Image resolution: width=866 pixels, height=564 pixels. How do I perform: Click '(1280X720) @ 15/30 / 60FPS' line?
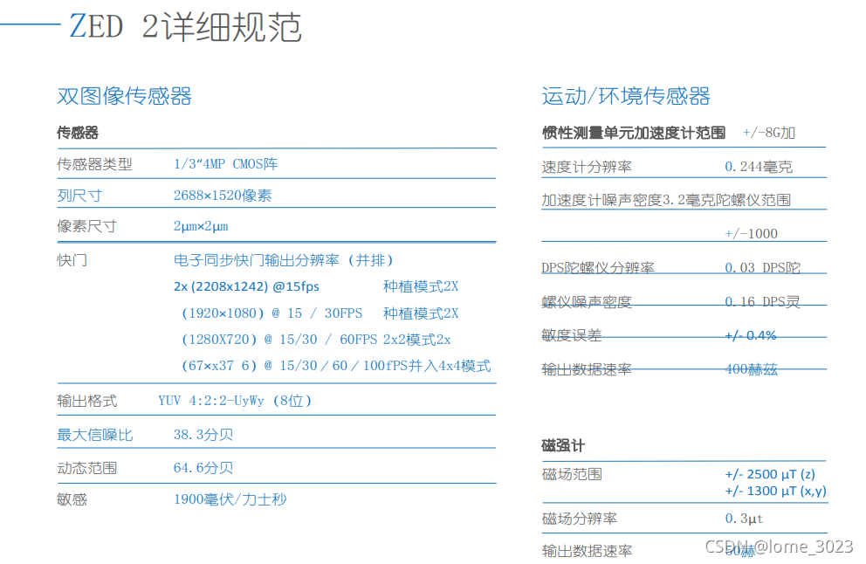[278, 339]
